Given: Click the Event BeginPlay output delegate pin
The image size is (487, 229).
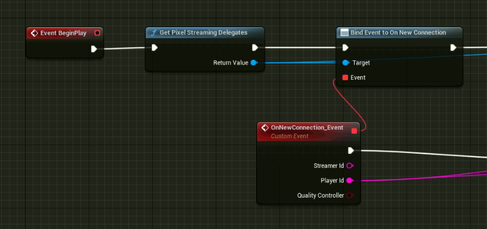Looking at the screenshot, I should coord(97,33).
